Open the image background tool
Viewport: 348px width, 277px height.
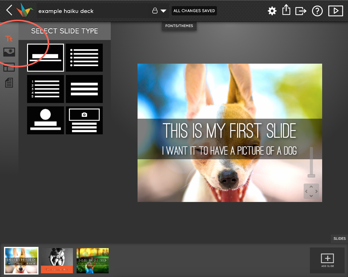pos(9,52)
